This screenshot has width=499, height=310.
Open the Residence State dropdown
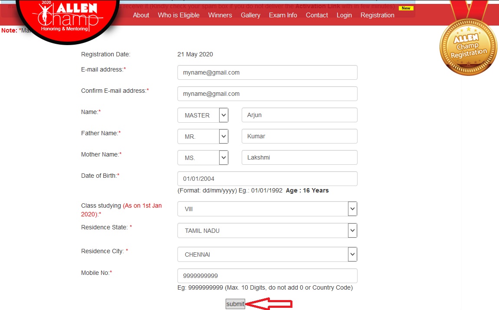tap(267, 231)
